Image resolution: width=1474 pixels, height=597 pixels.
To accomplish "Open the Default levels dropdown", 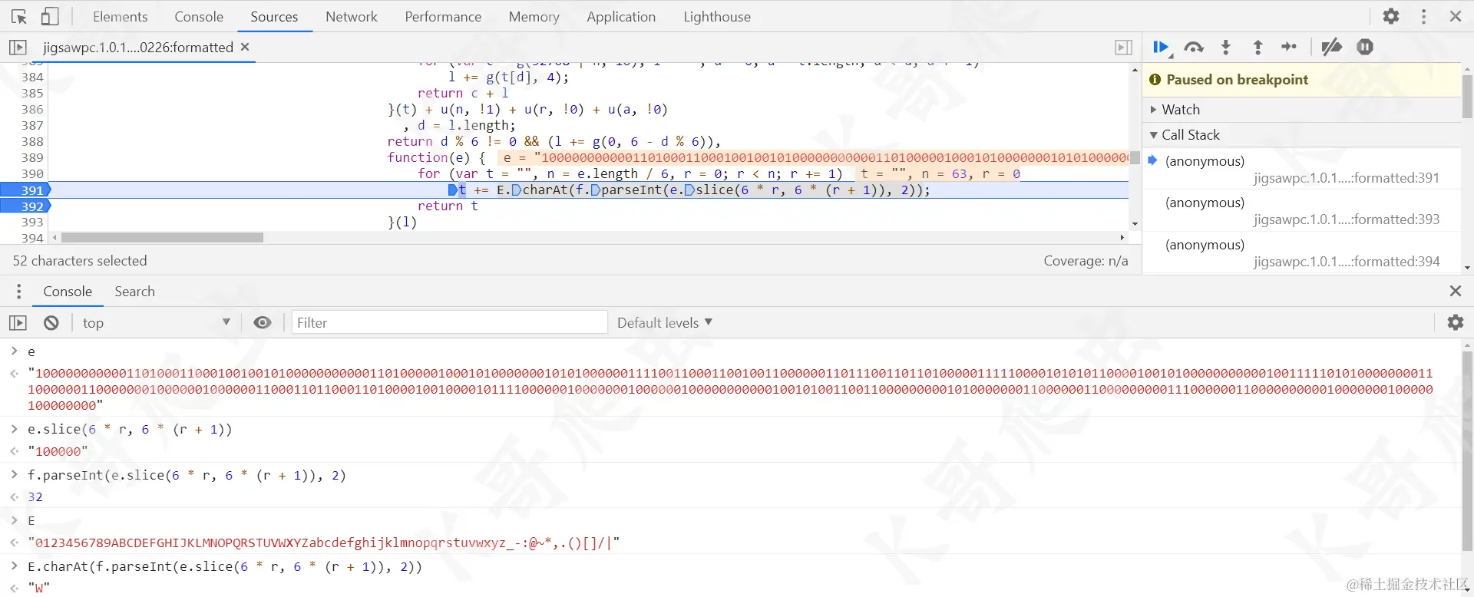I will tap(665, 323).
